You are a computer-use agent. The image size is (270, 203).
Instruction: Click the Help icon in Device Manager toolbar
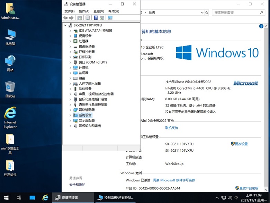point(96,18)
